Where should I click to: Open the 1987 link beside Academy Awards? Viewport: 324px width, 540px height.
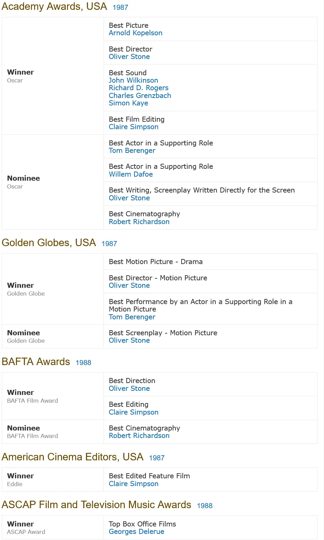coord(120,7)
